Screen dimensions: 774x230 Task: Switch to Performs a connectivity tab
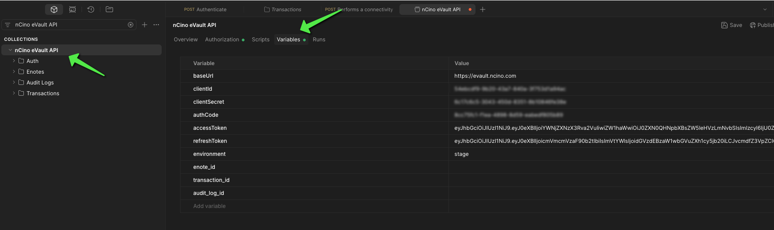coord(359,9)
